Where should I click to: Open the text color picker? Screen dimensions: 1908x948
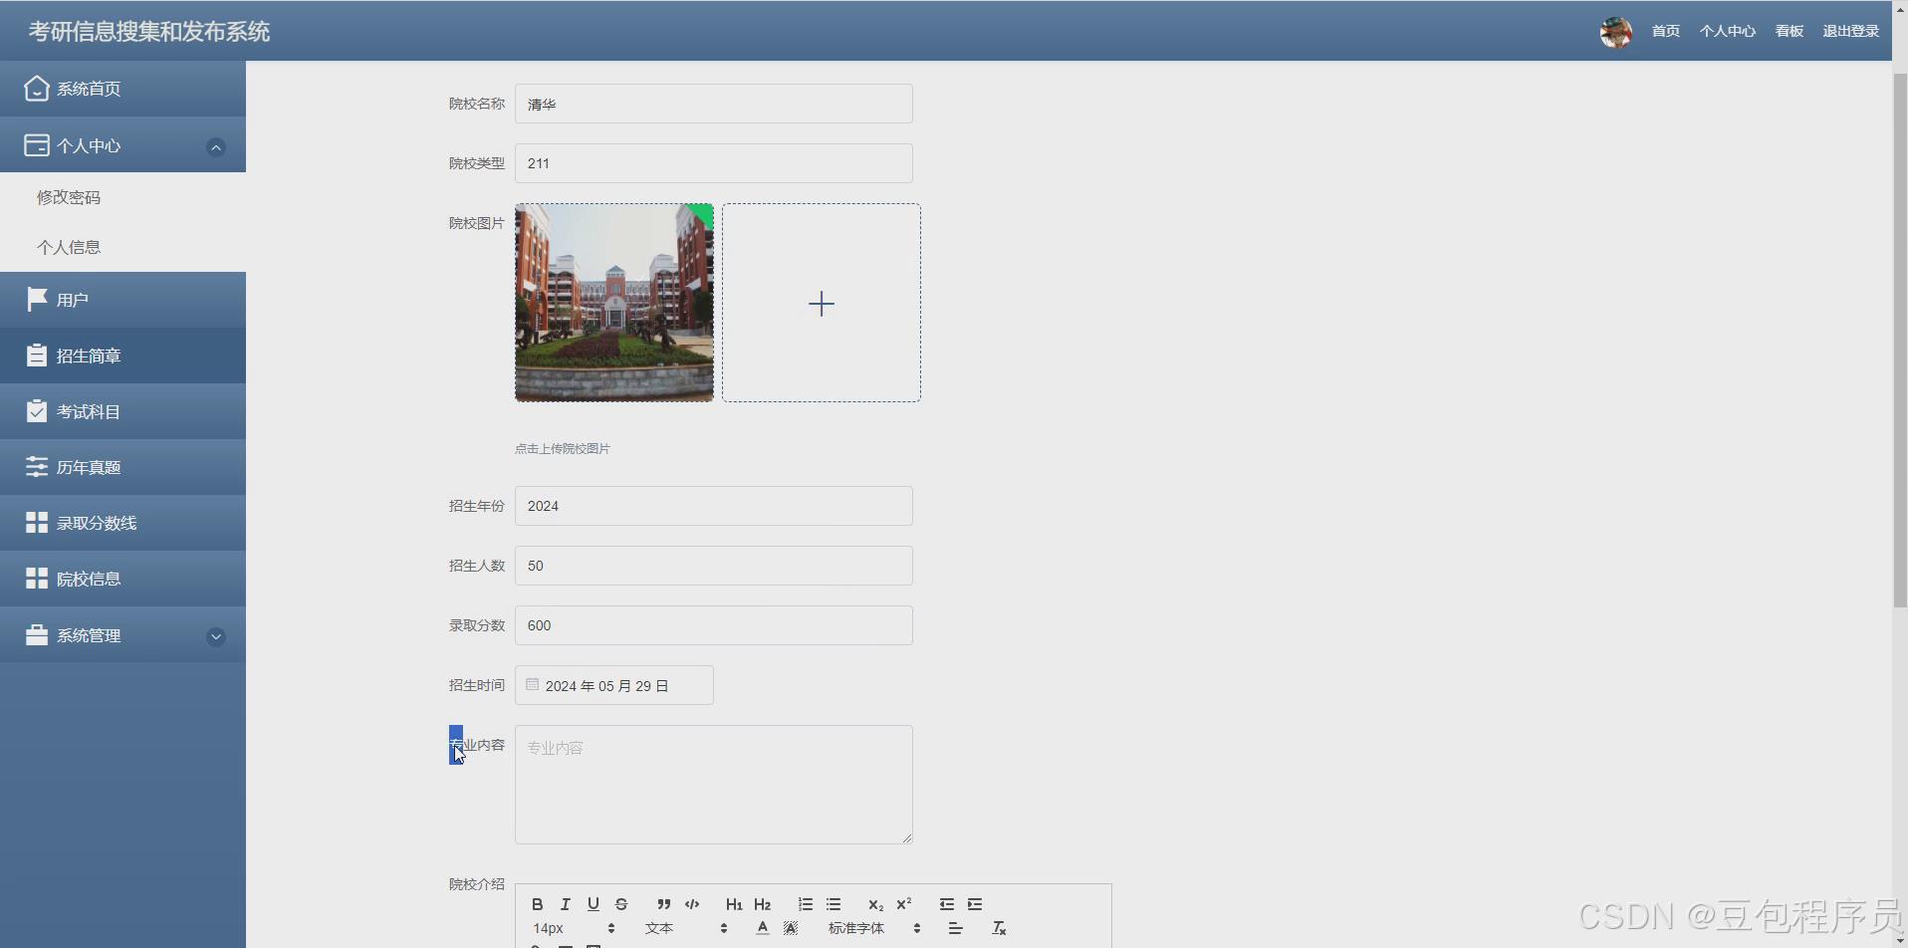(762, 928)
